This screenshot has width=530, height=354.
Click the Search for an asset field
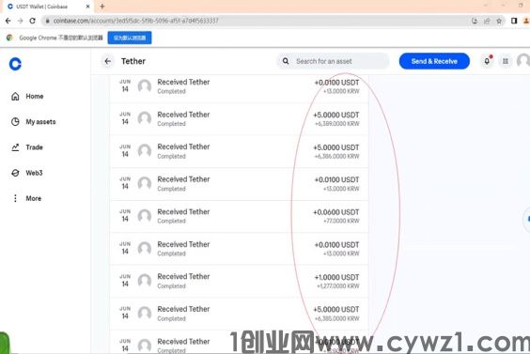pos(333,61)
